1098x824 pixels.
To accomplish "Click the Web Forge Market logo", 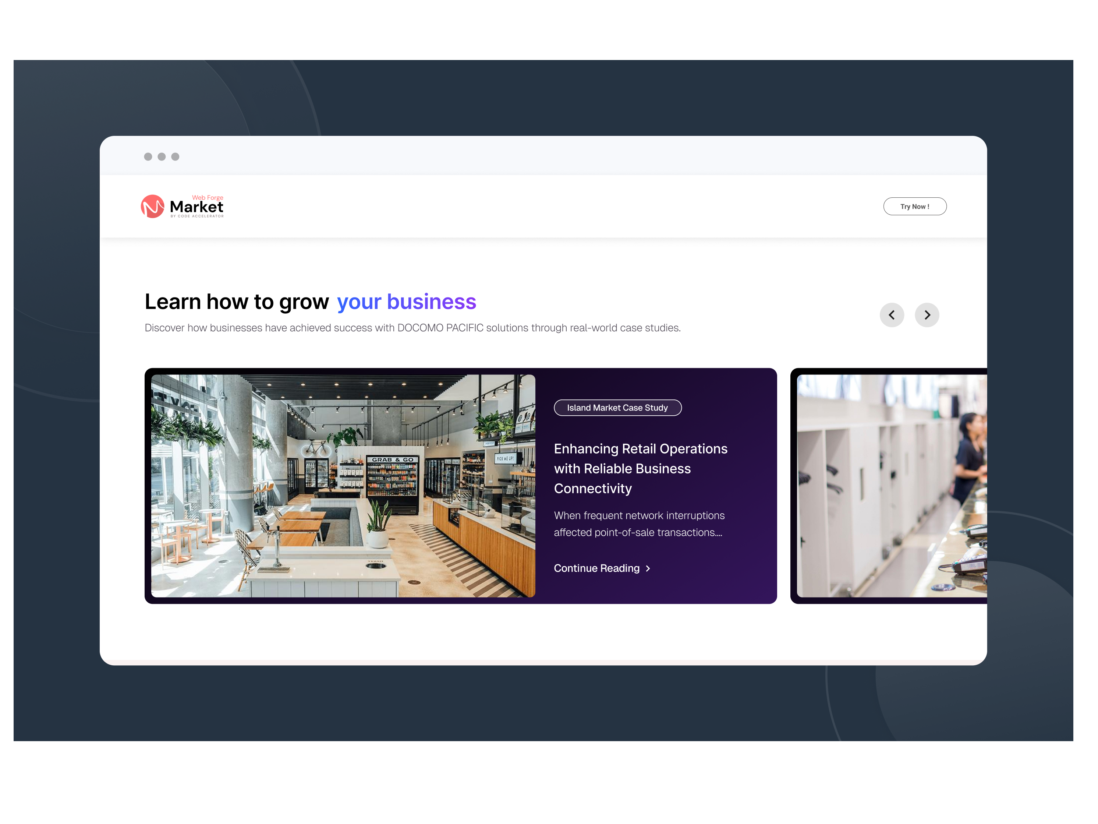I will (x=182, y=207).
